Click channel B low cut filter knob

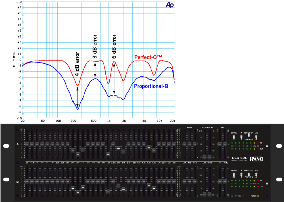click(x=204, y=195)
